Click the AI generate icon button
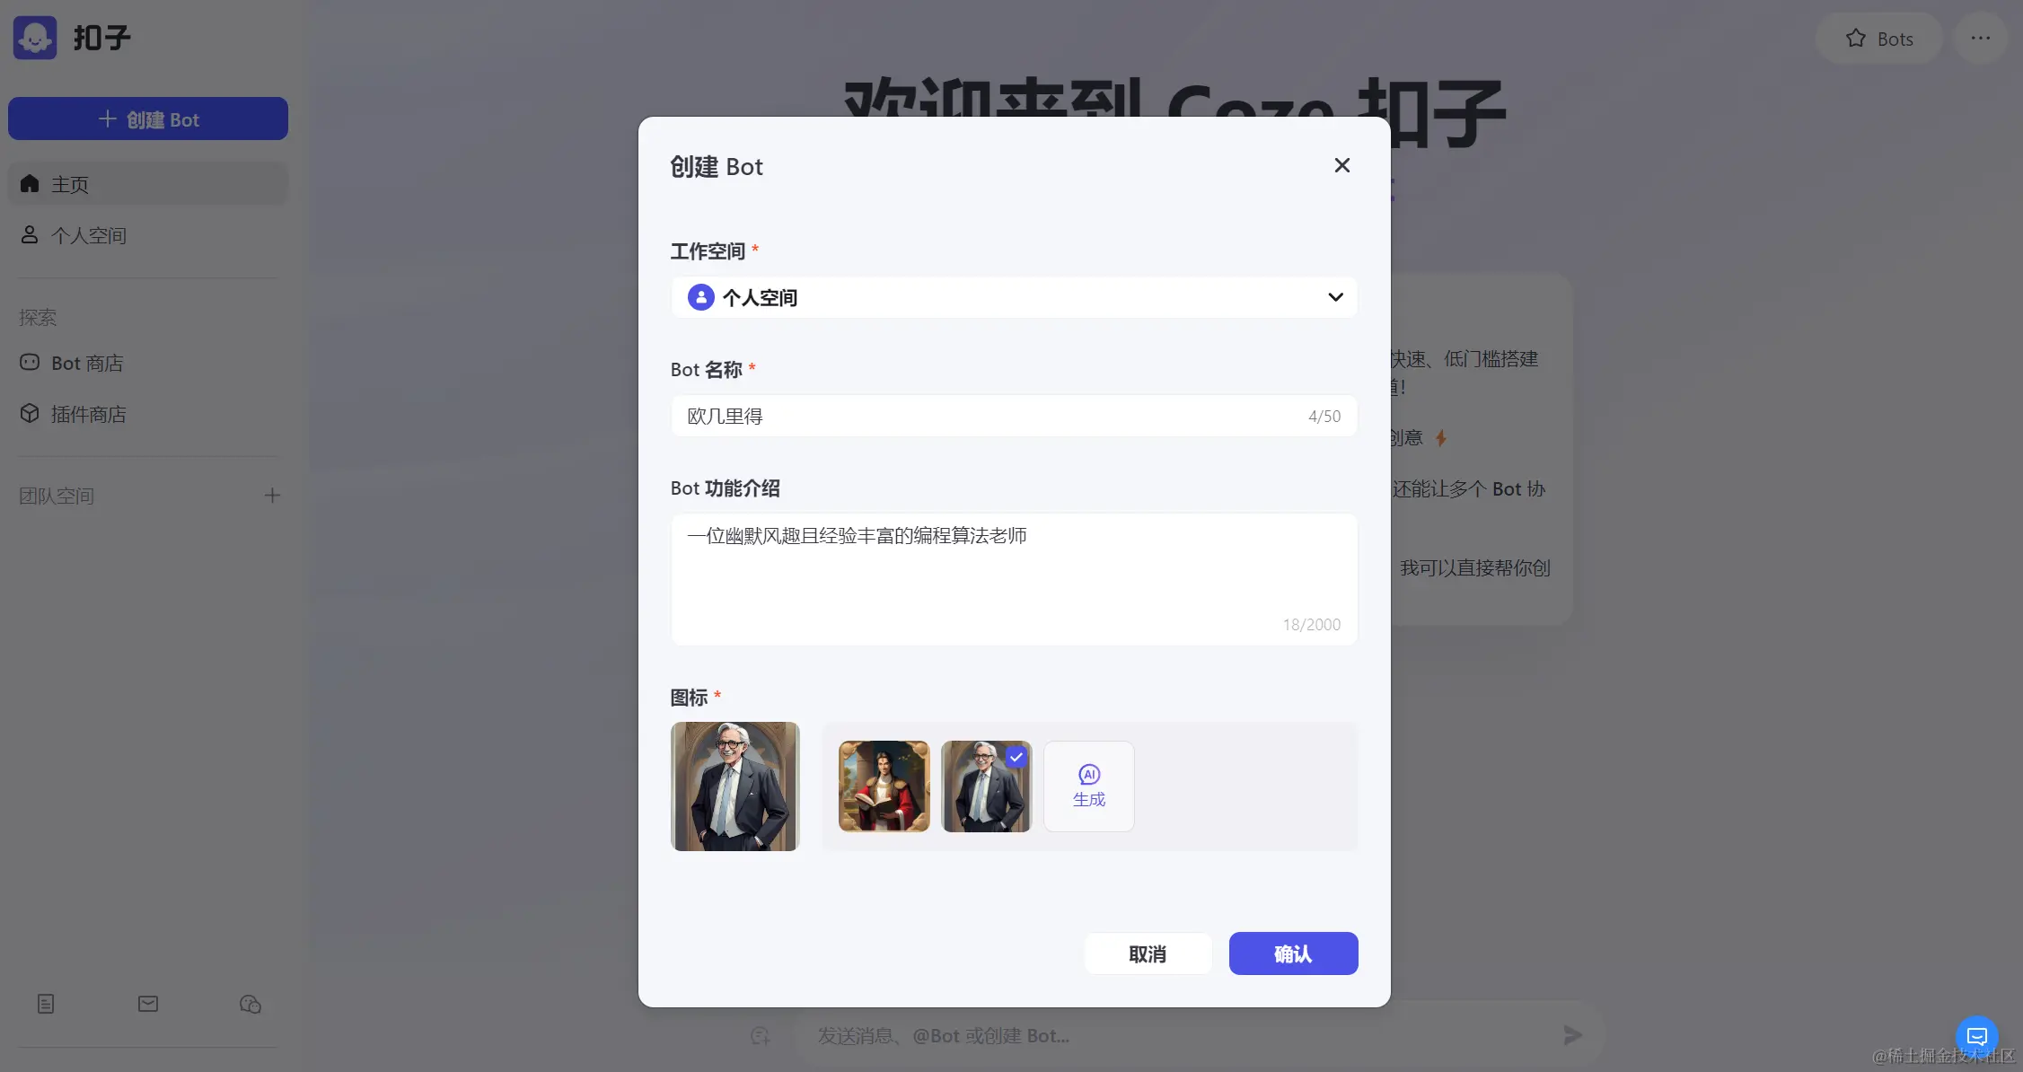 (x=1088, y=786)
